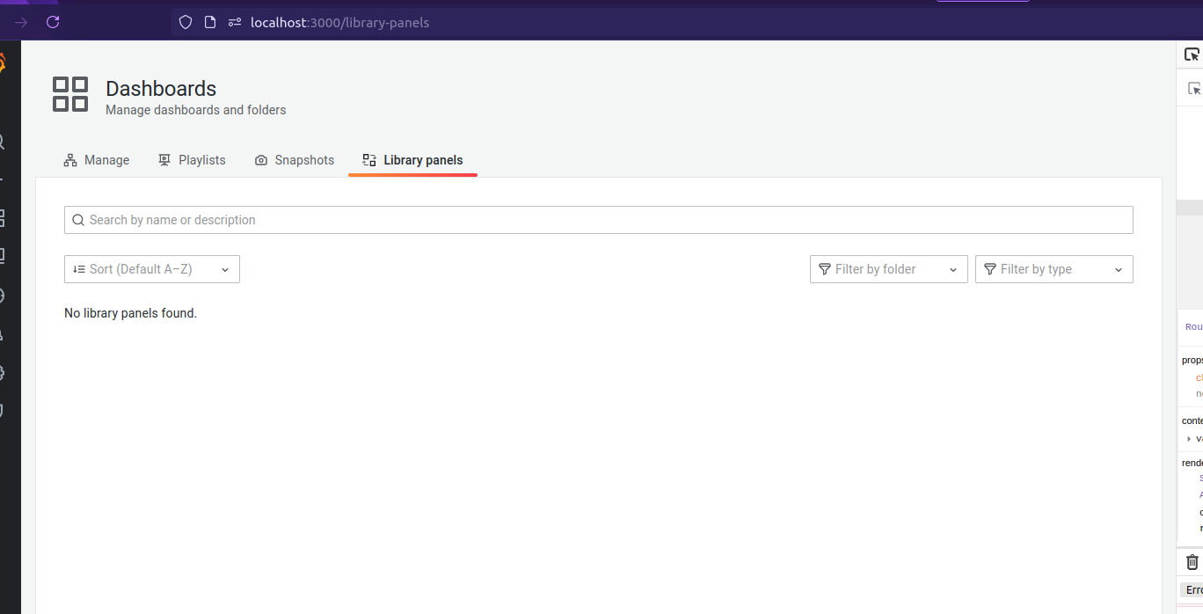Click the funnel icon in Filter by type
Screen dimensions: 1203x614
click(990, 268)
